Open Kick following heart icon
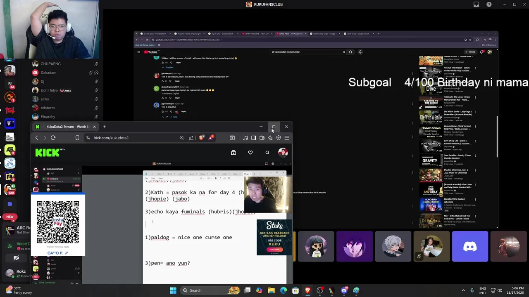This screenshot has height=297, width=529. (250, 153)
